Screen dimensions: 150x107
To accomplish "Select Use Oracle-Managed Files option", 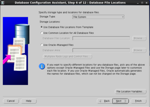I will click(x=57, y=45).
